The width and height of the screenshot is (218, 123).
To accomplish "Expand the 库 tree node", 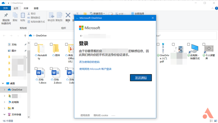I will click(5, 108).
